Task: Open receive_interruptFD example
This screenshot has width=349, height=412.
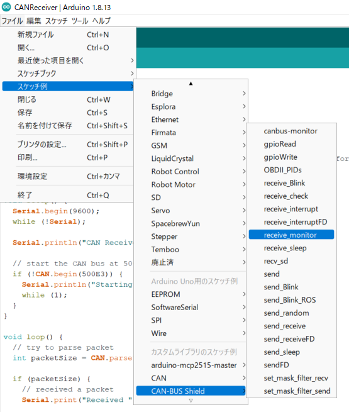Action: pos(292,222)
